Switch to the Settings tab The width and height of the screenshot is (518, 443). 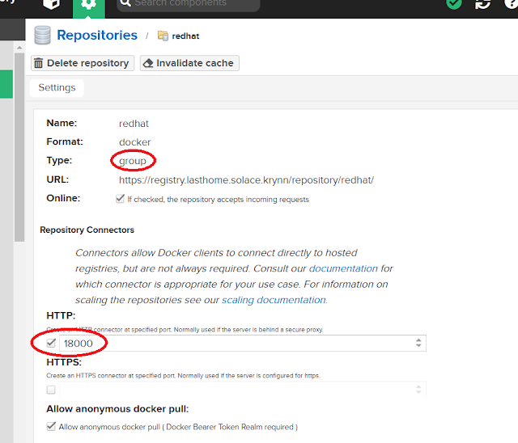point(57,87)
